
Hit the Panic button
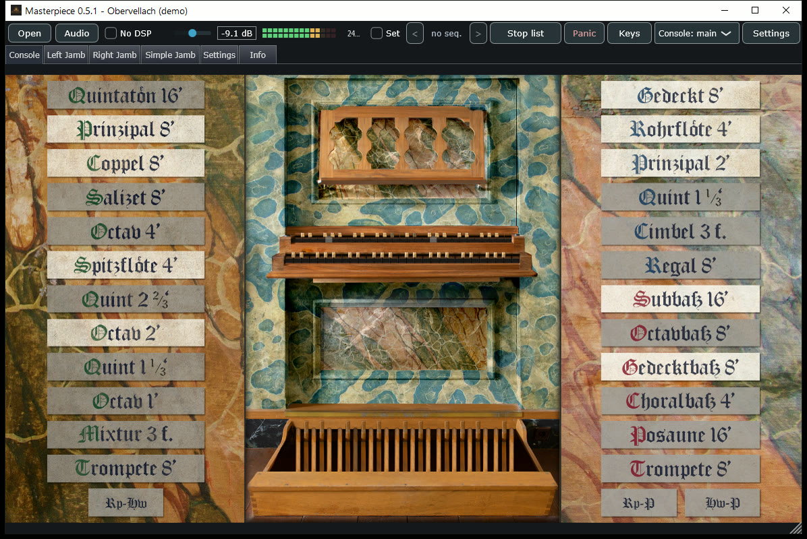(584, 34)
